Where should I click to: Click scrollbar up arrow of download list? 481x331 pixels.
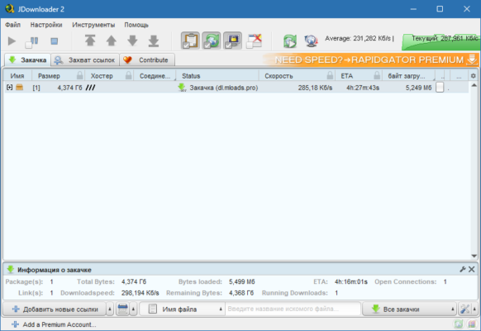coord(474,85)
